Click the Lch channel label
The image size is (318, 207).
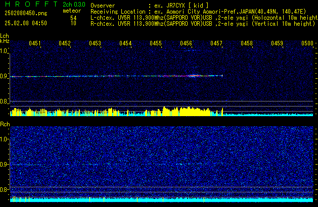click(x=5, y=36)
